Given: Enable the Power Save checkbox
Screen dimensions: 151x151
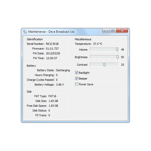Looking at the screenshot, I should tap(77, 84).
